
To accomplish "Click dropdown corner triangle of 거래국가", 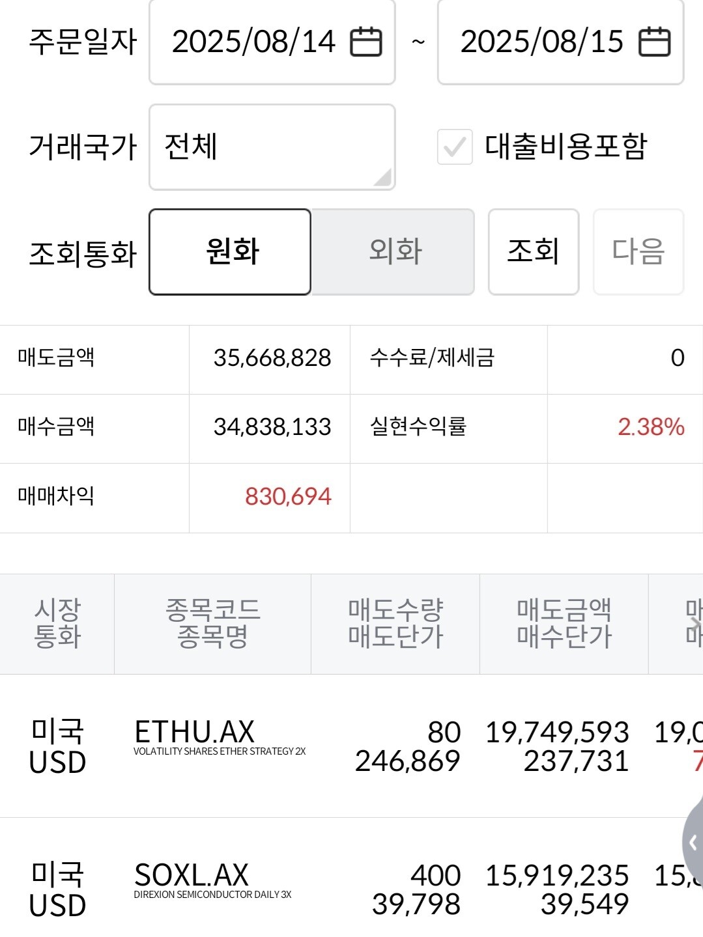I will coord(383,177).
